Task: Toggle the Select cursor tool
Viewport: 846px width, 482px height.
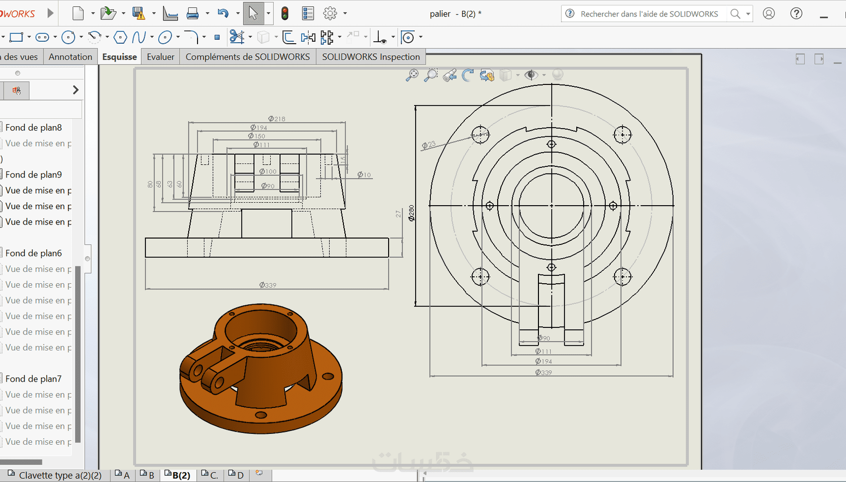Action: coord(253,13)
